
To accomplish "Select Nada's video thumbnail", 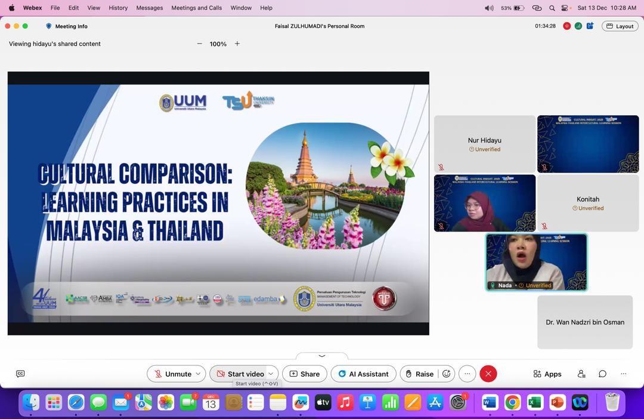I will [536, 261].
